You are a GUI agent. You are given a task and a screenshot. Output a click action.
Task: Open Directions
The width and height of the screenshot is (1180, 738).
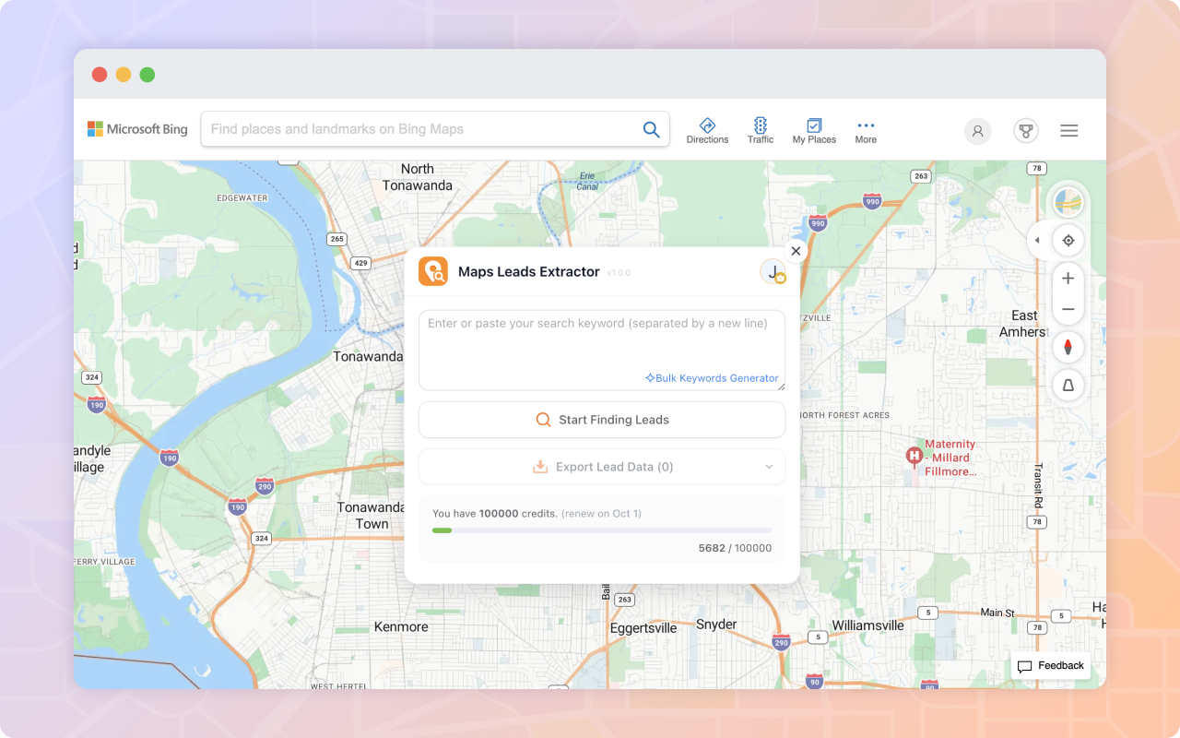[x=707, y=130]
